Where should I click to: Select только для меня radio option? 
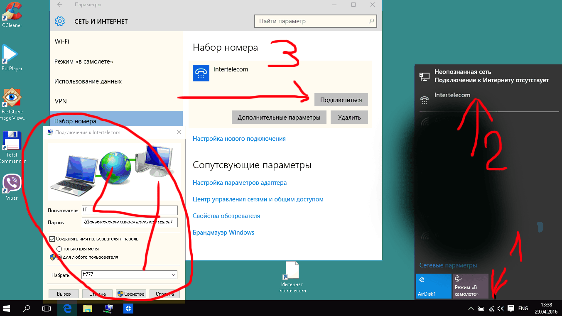click(59, 249)
